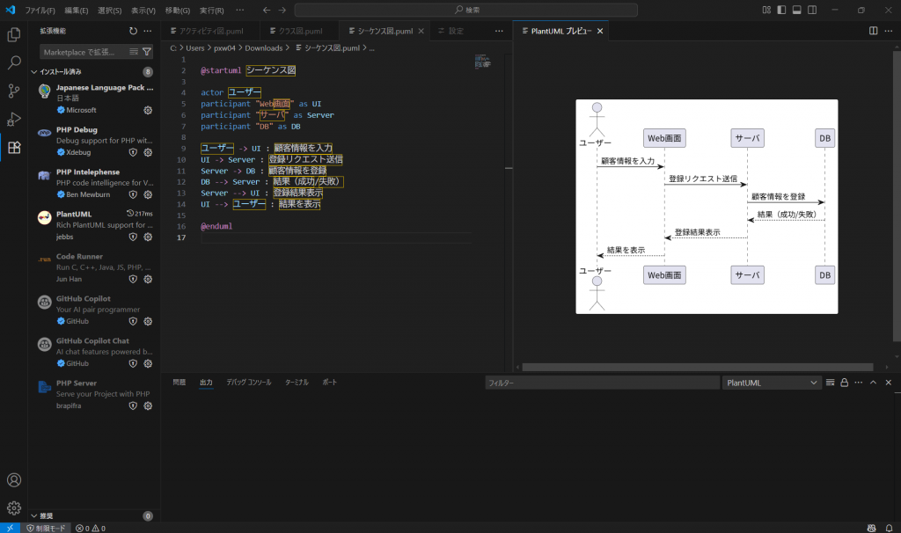Close the シーケンス図.puml tab

point(421,31)
